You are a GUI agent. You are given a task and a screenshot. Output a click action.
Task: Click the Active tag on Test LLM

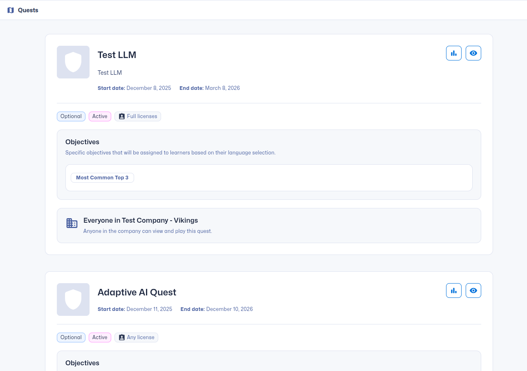(100, 116)
